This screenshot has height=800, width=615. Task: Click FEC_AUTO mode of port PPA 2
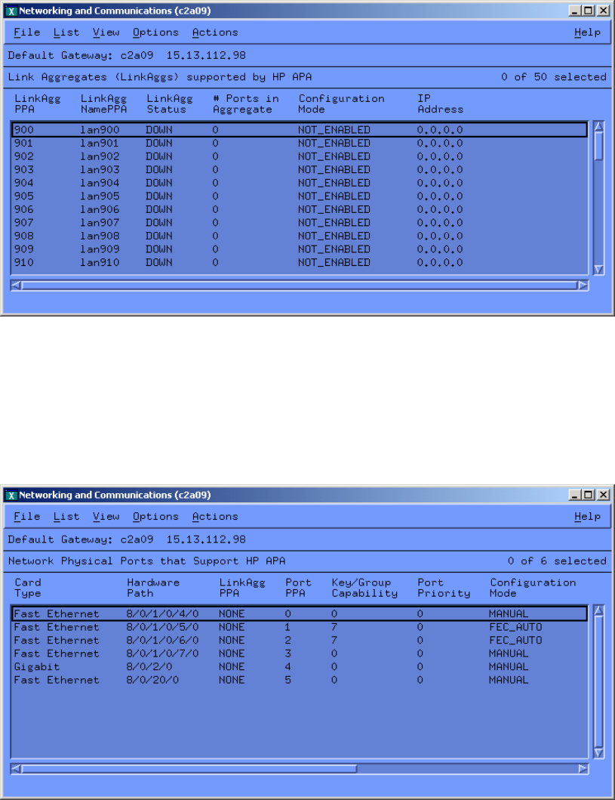[515, 641]
